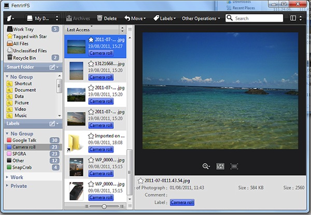Open the Labels dropdown menu
Viewport: 311px width, 215px height.
164,19
